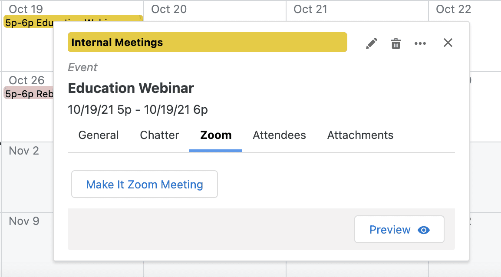Click the Nov 2 date label
This screenshot has height=277, width=501.
click(x=24, y=151)
